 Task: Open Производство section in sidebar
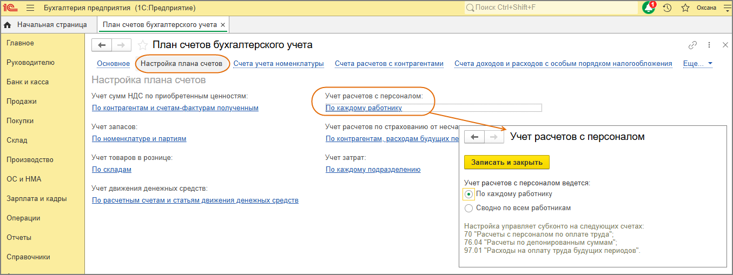tap(30, 160)
